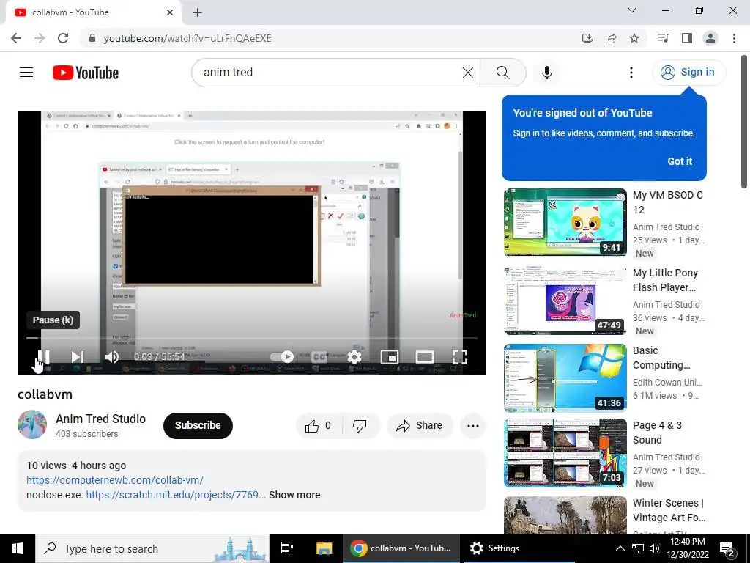The width and height of the screenshot is (750, 563).
Task: Go to the YouTube home logo
Action: point(86,73)
